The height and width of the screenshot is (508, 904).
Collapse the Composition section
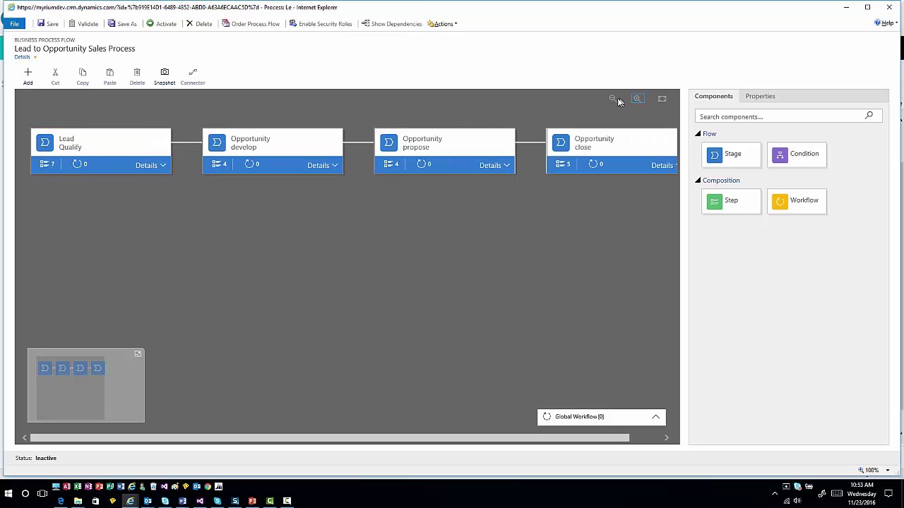click(698, 180)
